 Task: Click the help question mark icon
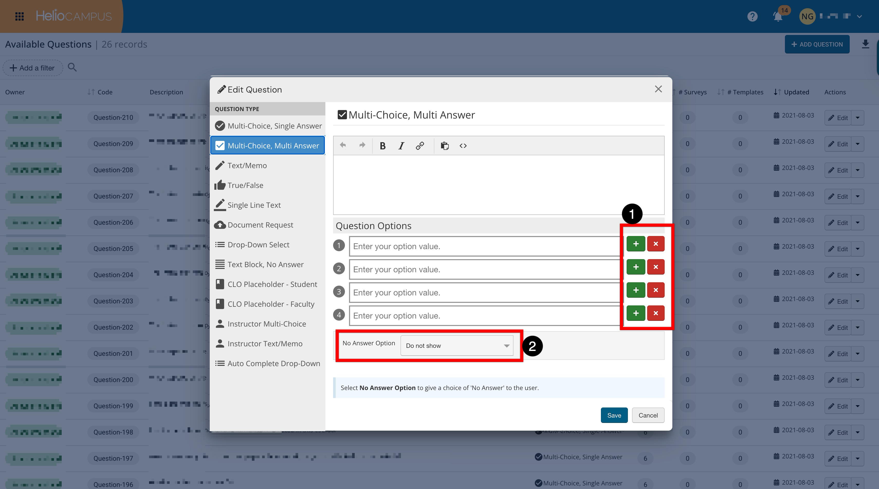coord(752,16)
